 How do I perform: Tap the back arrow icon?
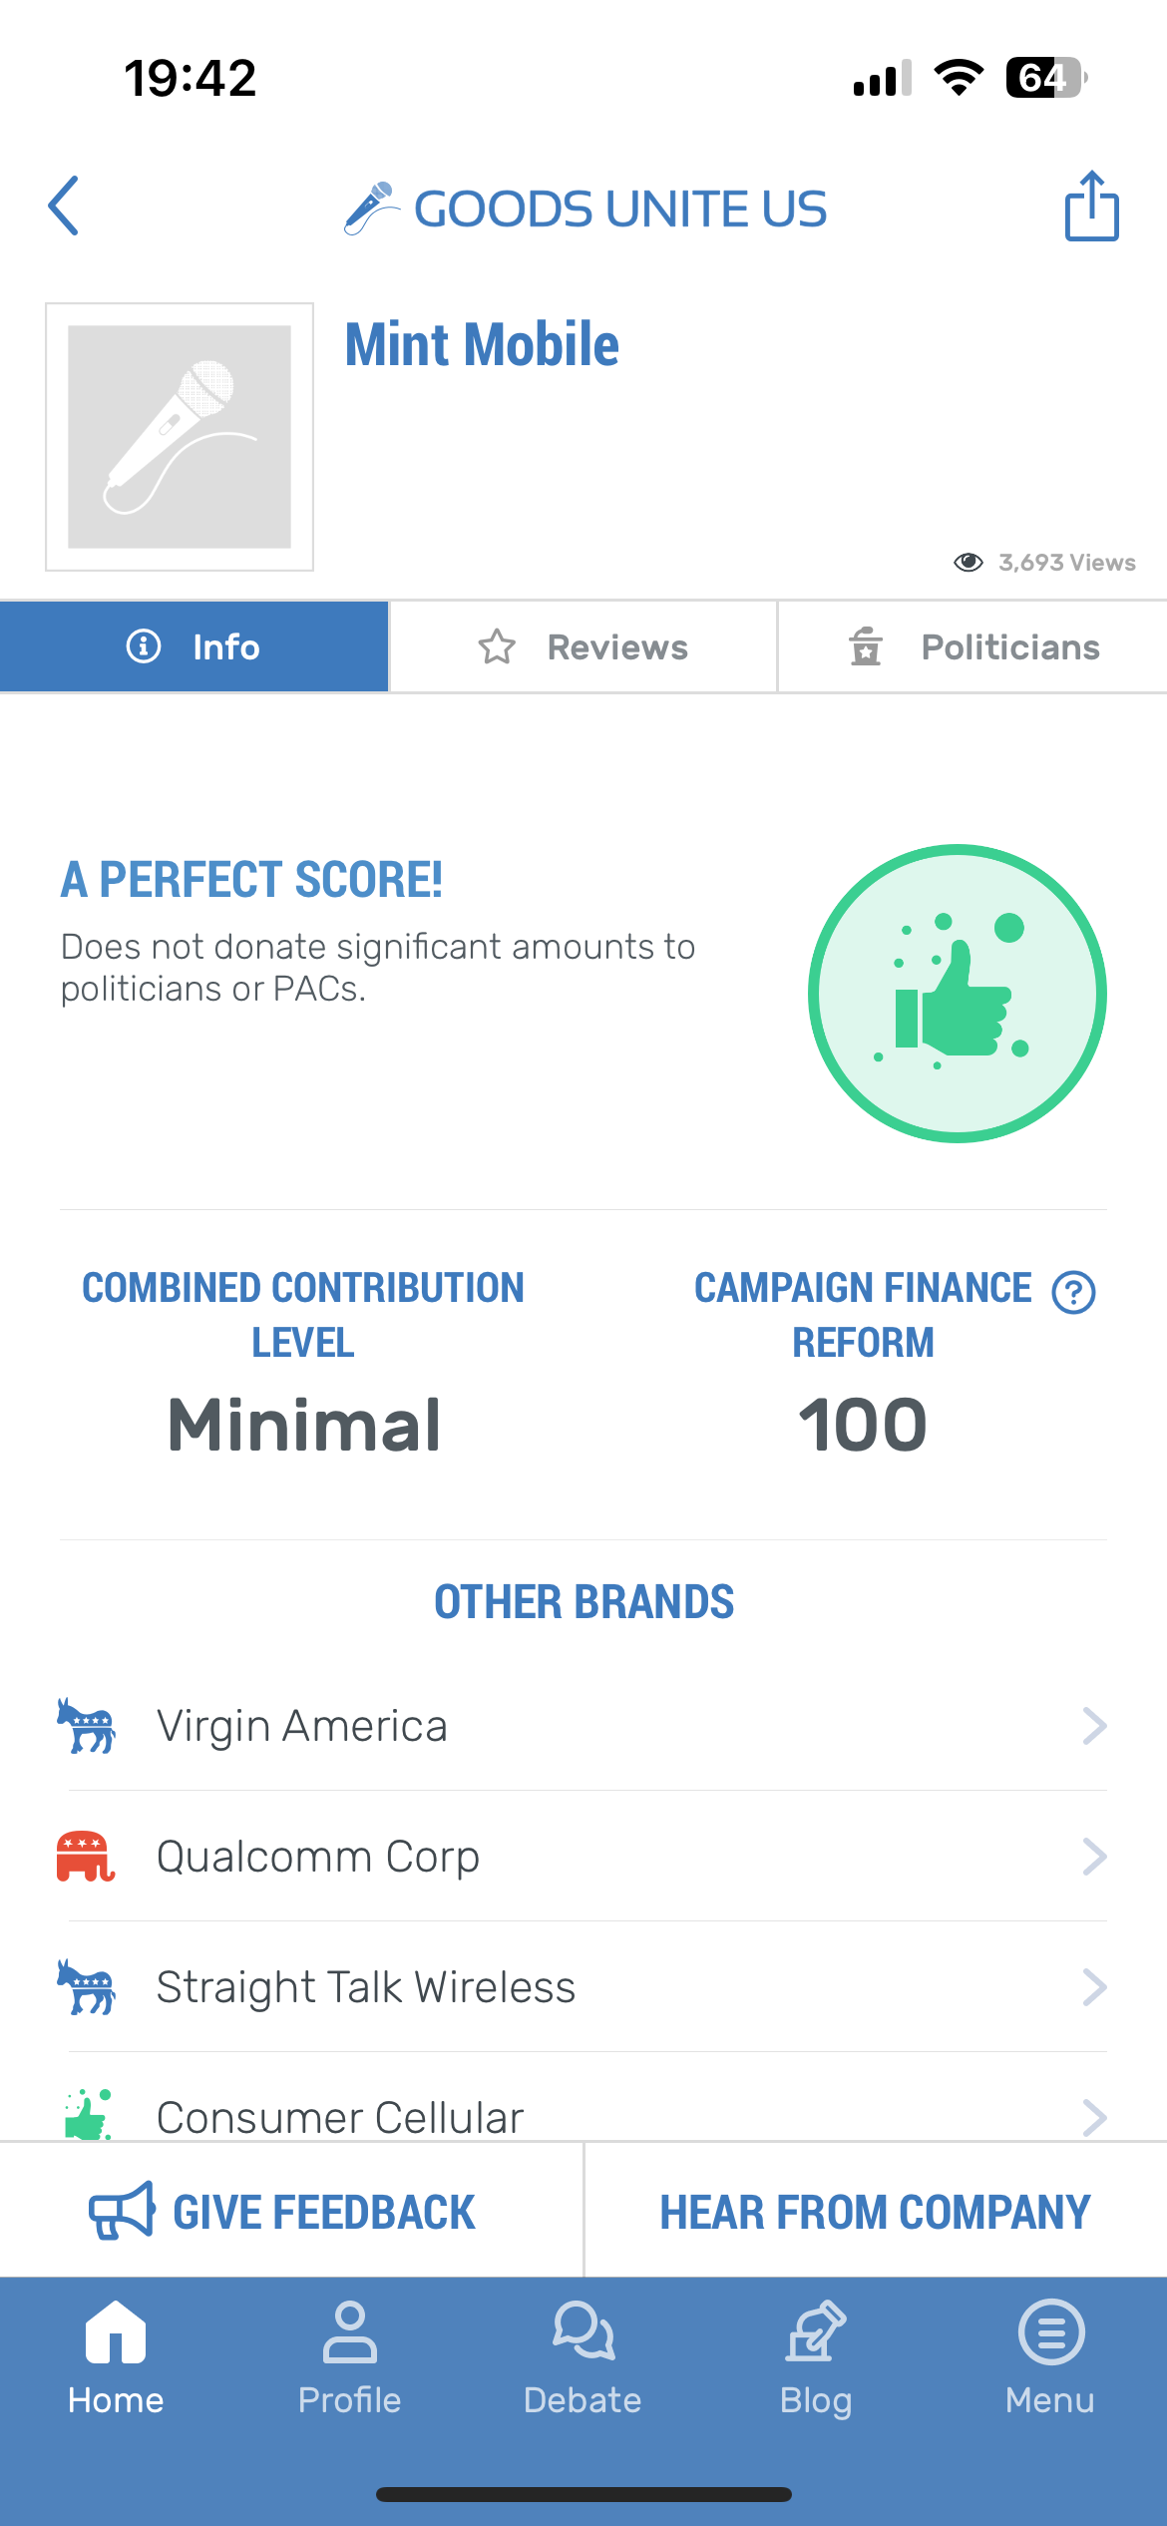[x=64, y=206]
